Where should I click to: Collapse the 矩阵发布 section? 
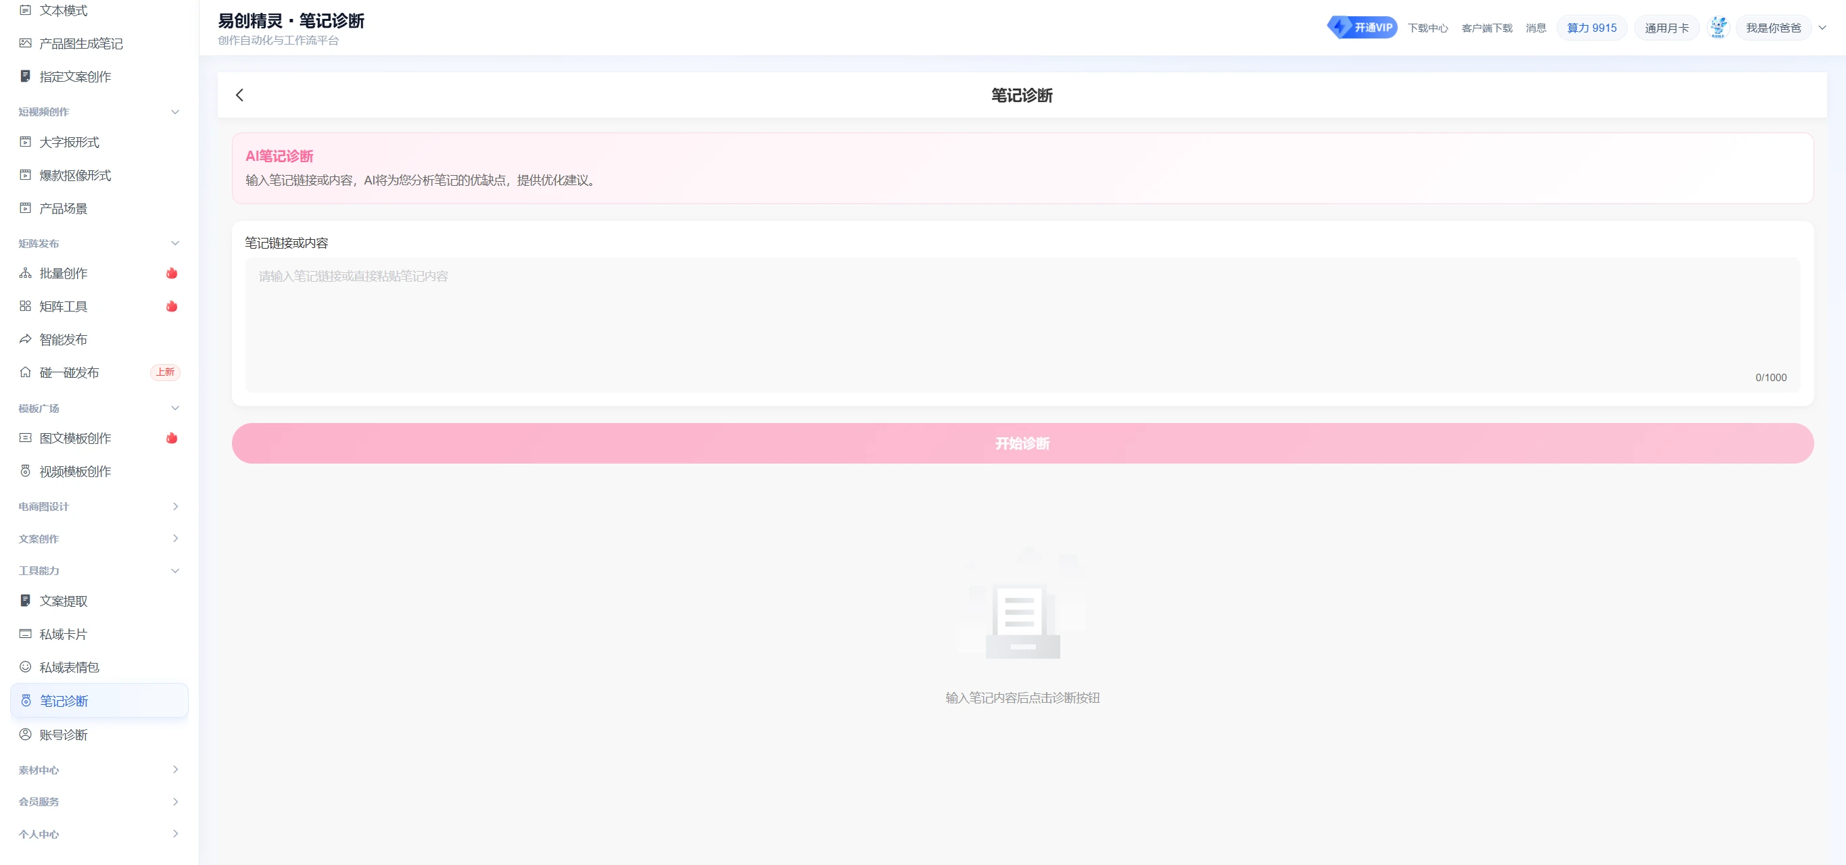[x=175, y=243]
